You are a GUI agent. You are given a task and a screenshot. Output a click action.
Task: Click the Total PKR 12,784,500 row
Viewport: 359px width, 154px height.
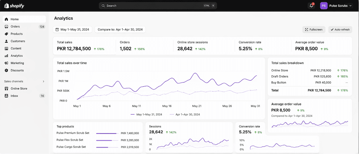(x=309, y=90)
